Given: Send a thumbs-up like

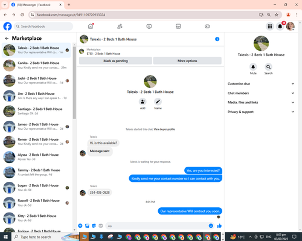Looking at the screenshot, I should point(219,226).
